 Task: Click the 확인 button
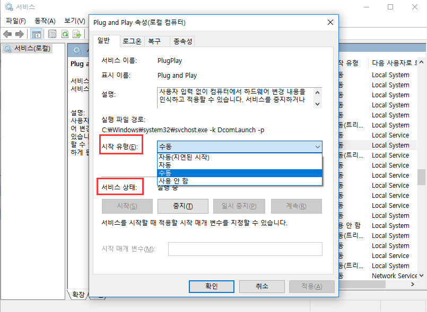pyautogui.click(x=211, y=287)
